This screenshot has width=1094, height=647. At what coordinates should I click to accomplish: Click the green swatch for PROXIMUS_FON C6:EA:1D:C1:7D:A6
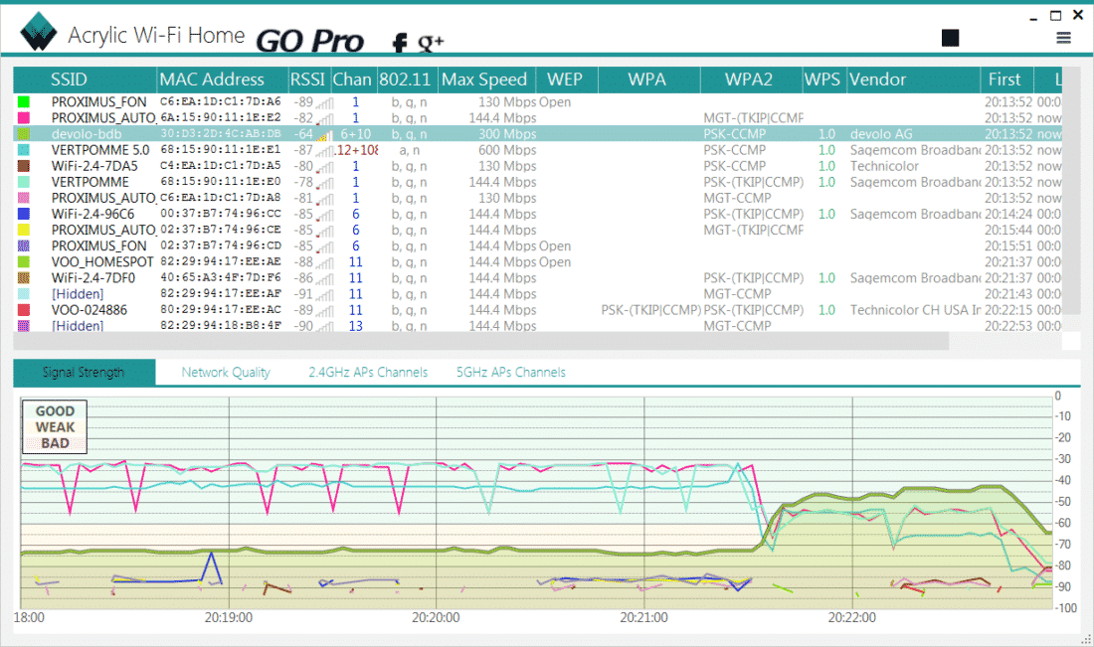[x=24, y=101]
